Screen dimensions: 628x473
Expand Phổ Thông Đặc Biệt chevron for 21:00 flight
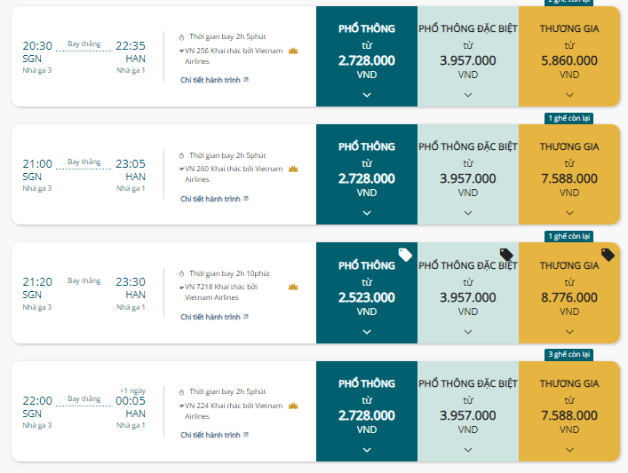[x=468, y=213]
